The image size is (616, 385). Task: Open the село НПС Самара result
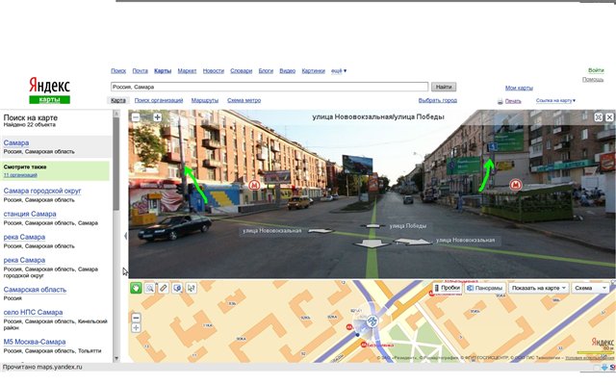(x=33, y=313)
